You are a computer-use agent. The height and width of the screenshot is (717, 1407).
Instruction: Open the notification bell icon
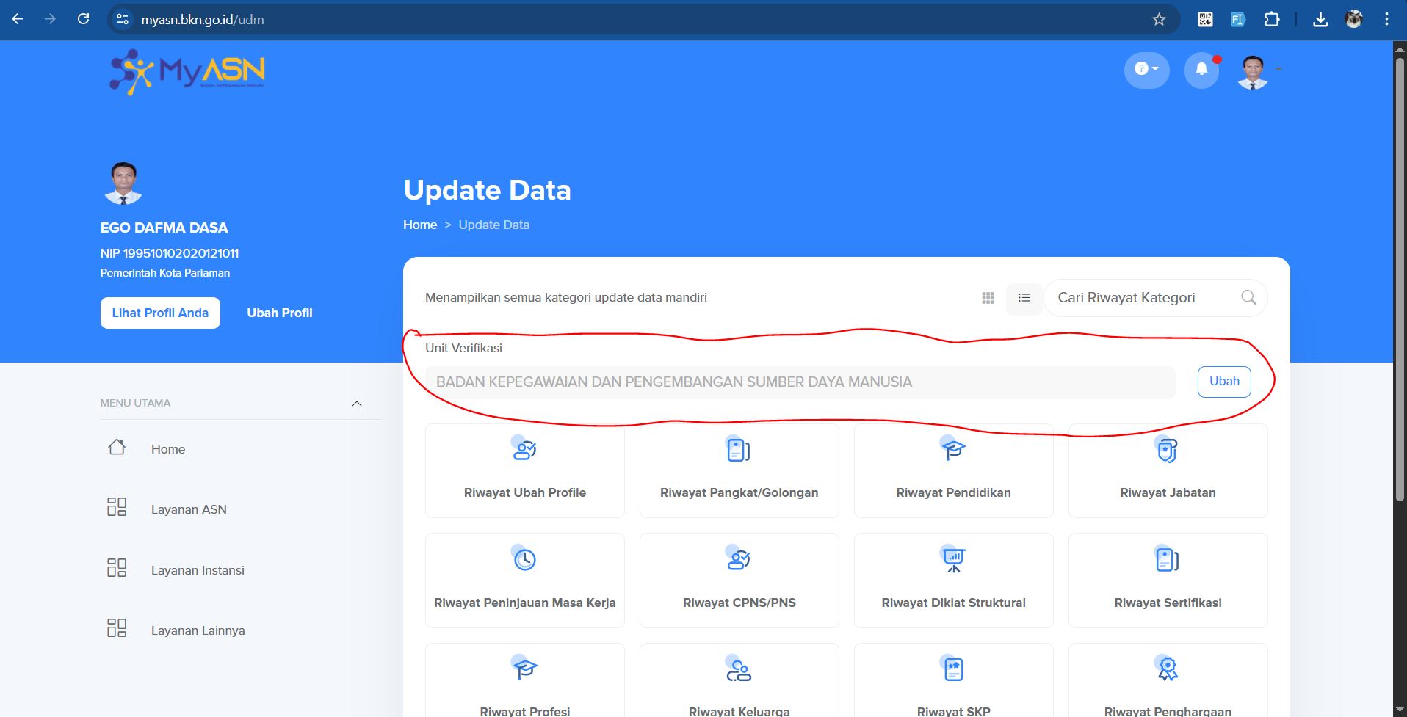[x=1201, y=69]
